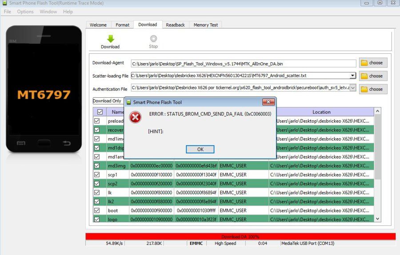Open the Download Only mode dropdown
The image size is (400, 255).
[108, 101]
